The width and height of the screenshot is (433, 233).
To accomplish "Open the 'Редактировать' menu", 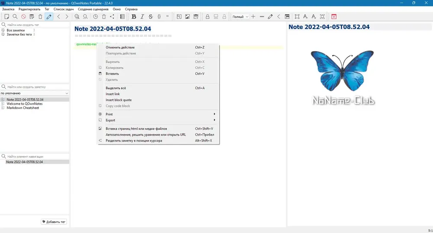I will 29,9.
